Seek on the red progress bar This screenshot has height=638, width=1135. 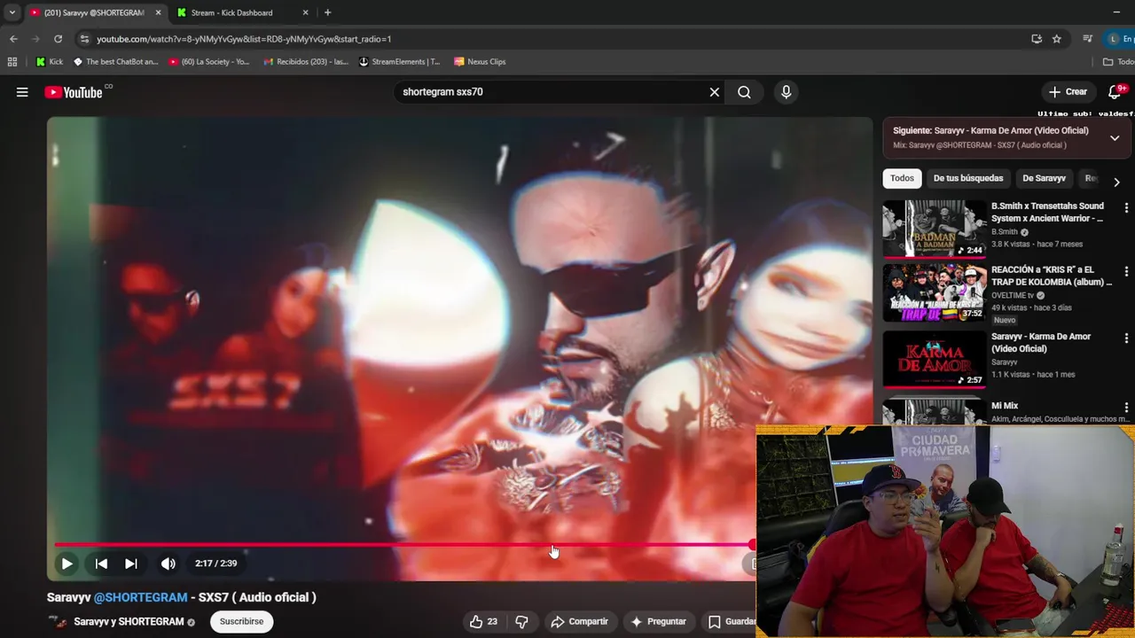tap(403, 545)
